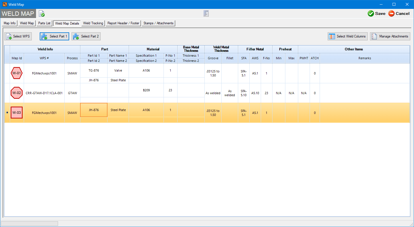
Task: Click the ATCH column header
Action: [315, 58]
